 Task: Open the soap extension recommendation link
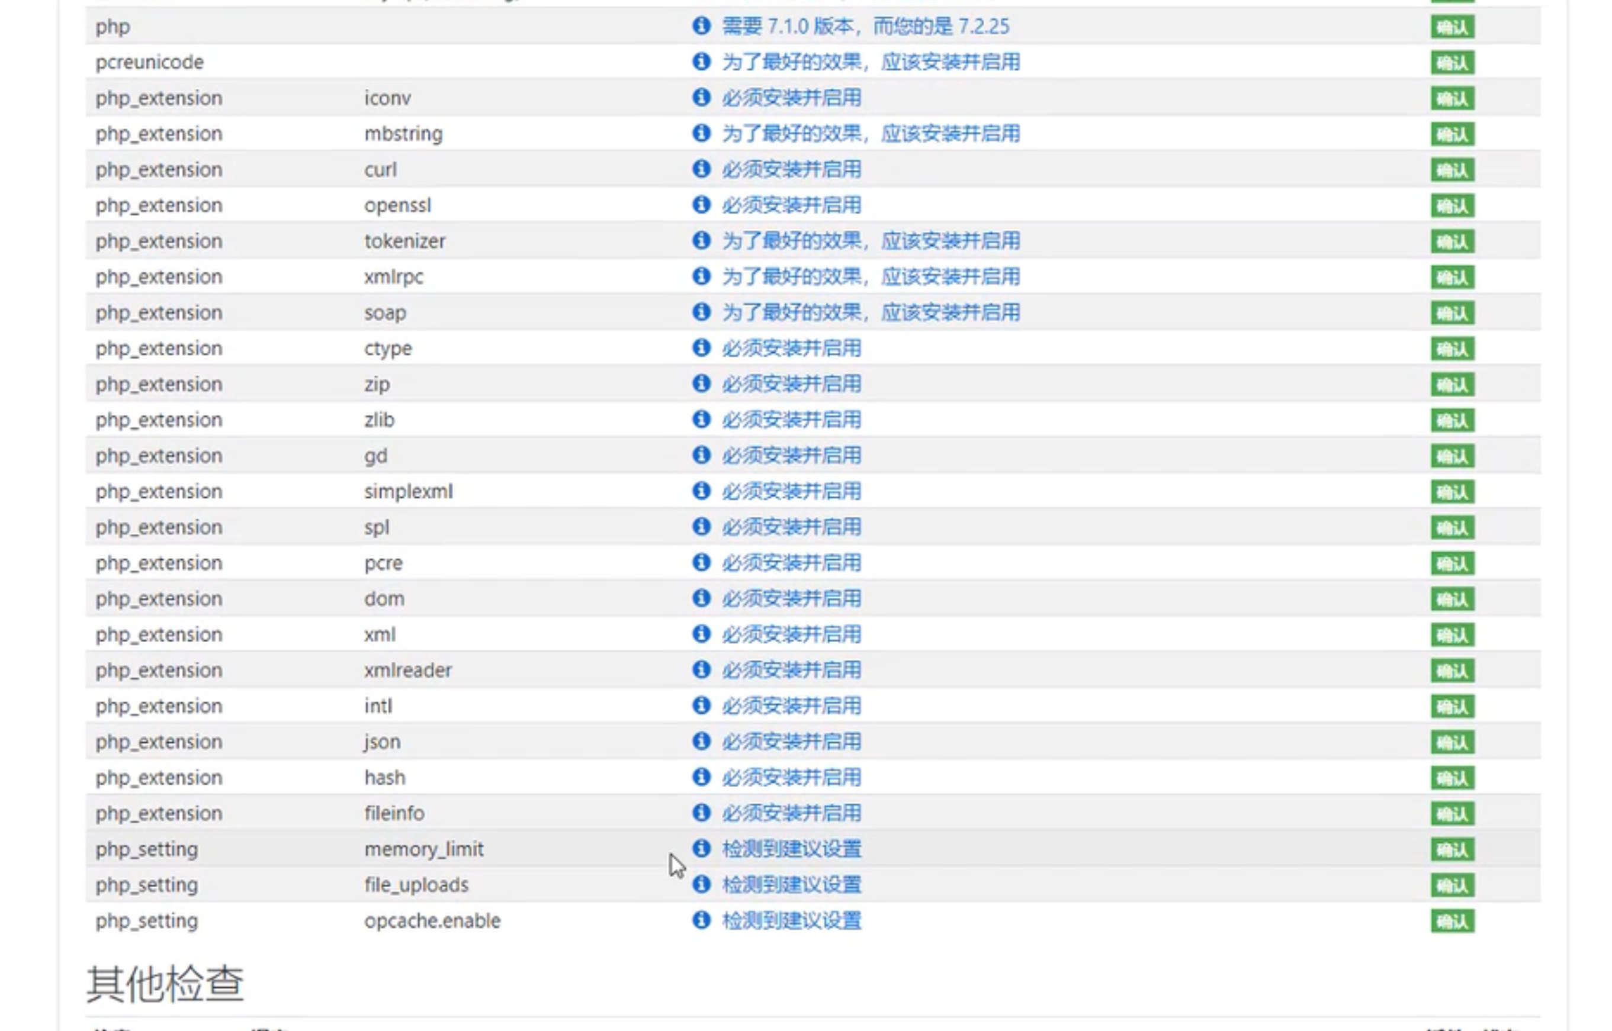tap(870, 312)
